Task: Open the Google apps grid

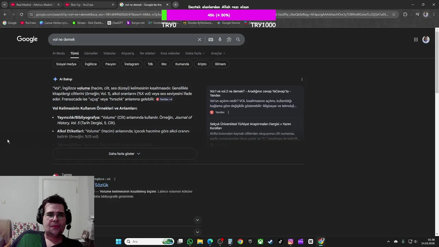Action: (416, 39)
